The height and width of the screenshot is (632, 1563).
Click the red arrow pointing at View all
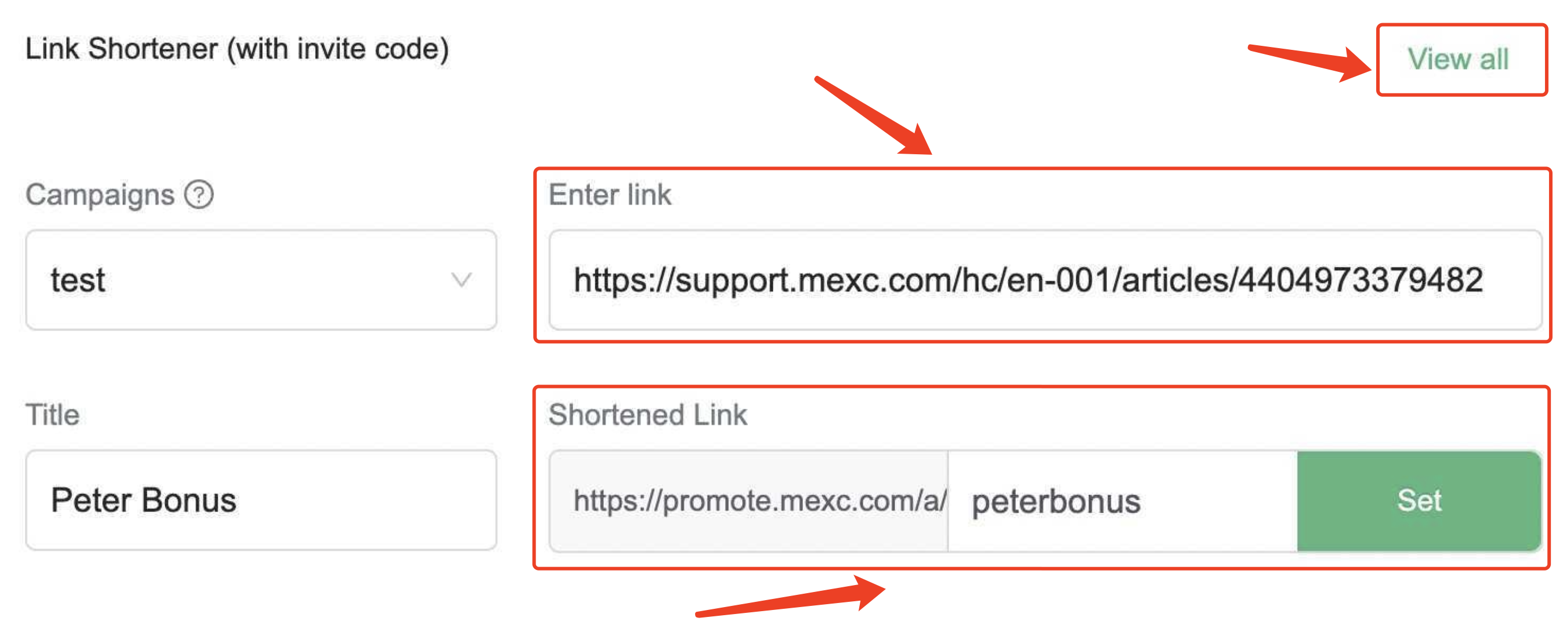(1311, 61)
